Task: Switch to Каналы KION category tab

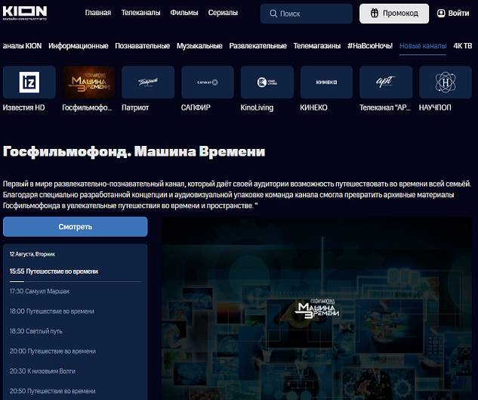Action: coord(22,46)
